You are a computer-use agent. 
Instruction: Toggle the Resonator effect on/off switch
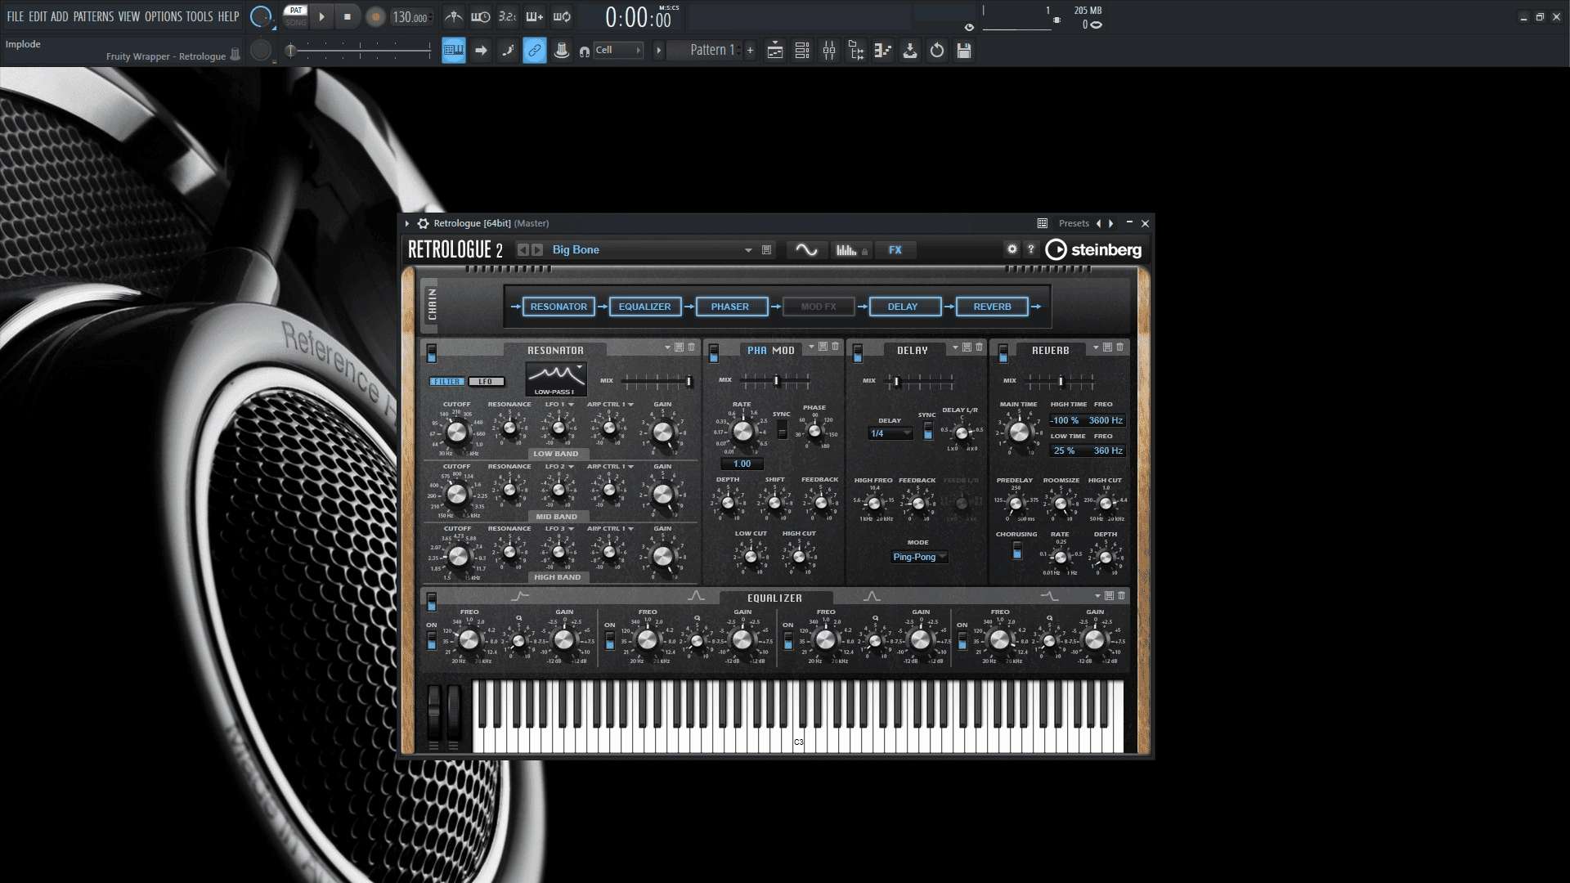pyautogui.click(x=432, y=353)
